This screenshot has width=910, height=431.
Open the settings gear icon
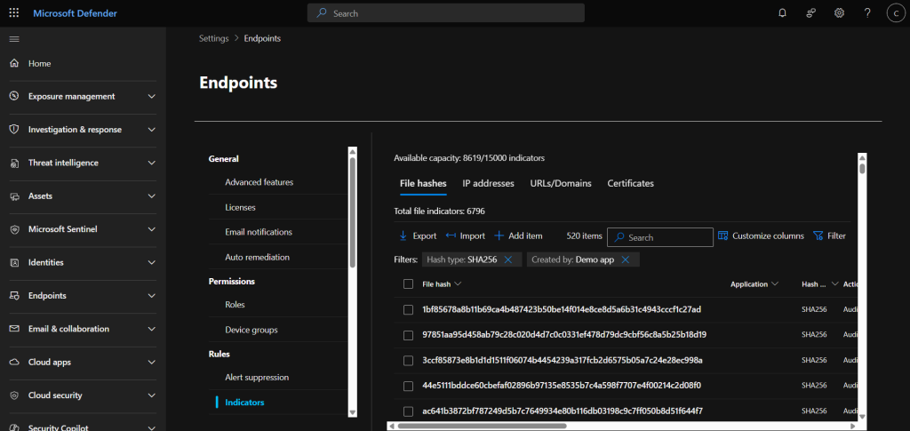[x=839, y=12]
